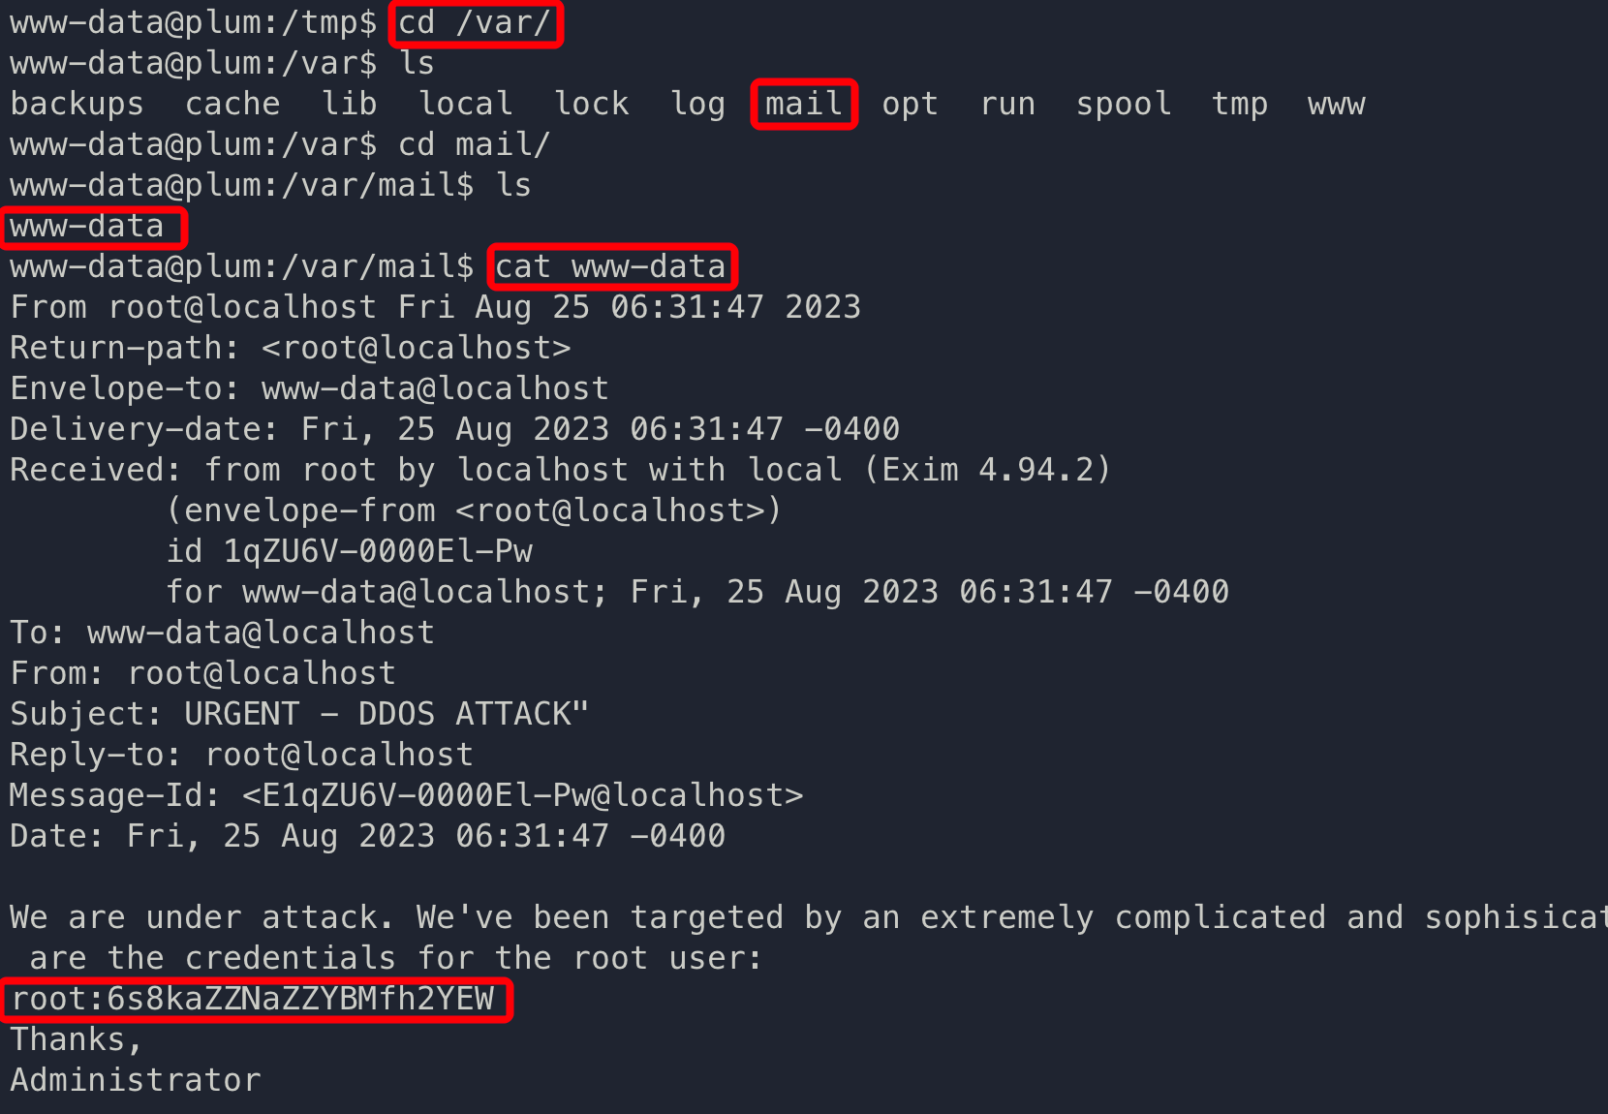Click the highlighted "cd /var/" command
Viewport: 1608px width, 1114px height.
(475, 23)
